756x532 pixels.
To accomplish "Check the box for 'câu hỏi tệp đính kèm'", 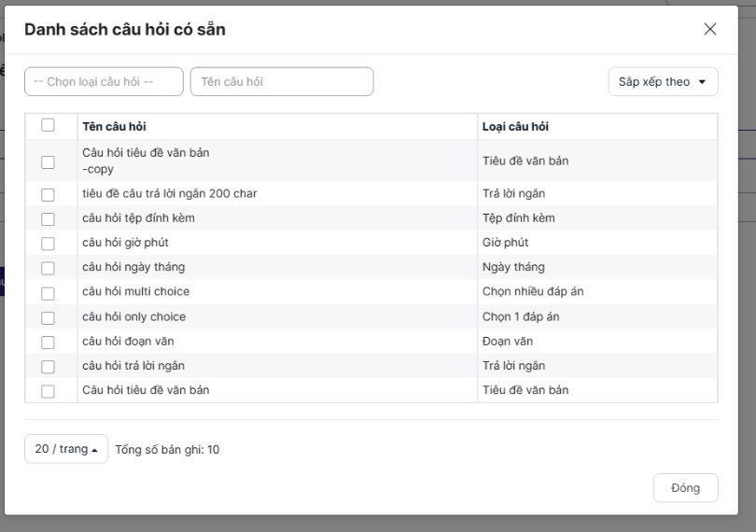I will click(48, 218).
